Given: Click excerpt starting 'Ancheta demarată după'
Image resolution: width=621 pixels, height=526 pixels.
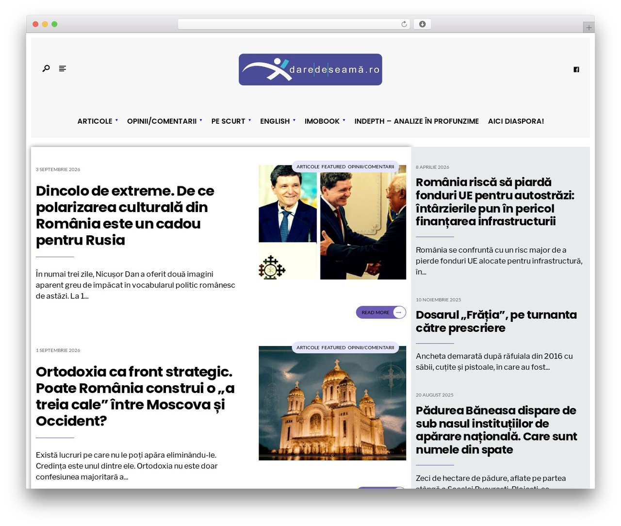Looking at the screenshot, I should point(494,362).
